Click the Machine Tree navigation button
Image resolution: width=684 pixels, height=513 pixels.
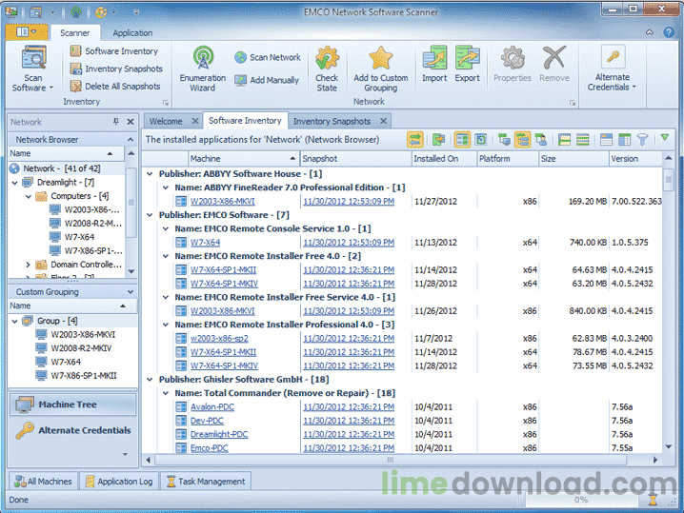(x=68, y=404)
